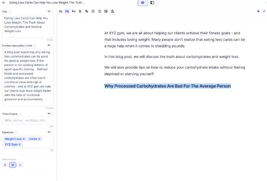Click the checkmark icon at top right

point(264,11)
